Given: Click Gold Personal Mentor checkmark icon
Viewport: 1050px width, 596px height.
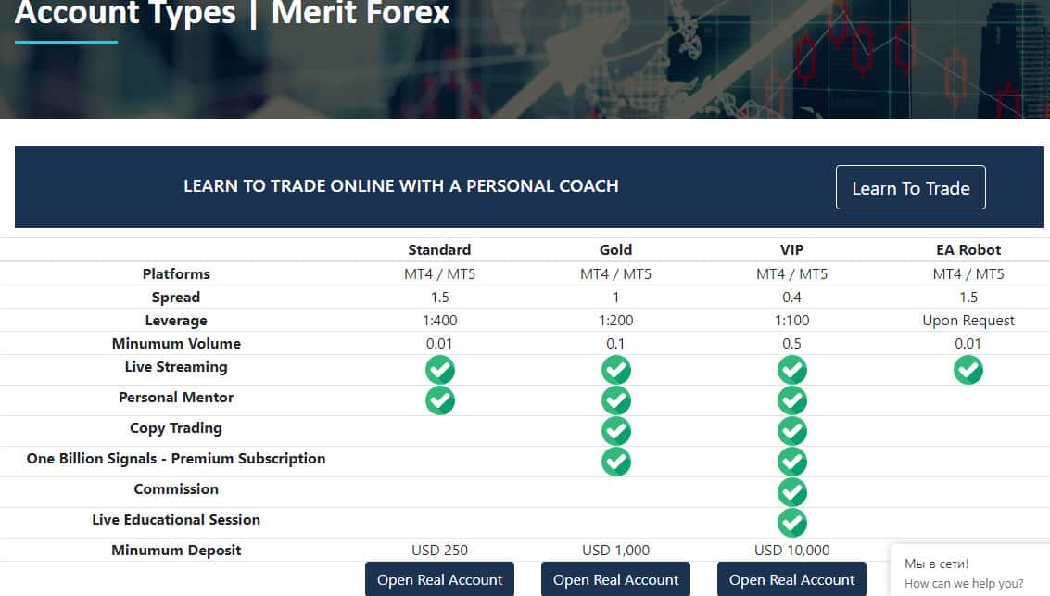Looking at the screenshot, I should pyautogui.click(x=616, y=400).
